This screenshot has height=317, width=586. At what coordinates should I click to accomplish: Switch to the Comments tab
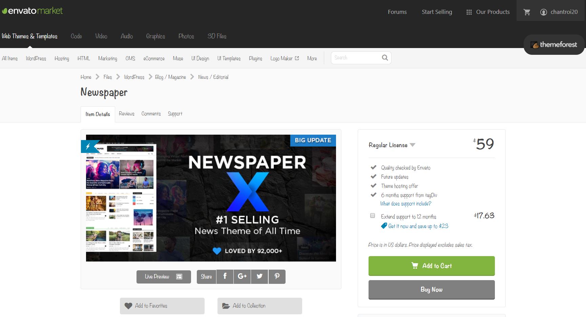[151, 114]
